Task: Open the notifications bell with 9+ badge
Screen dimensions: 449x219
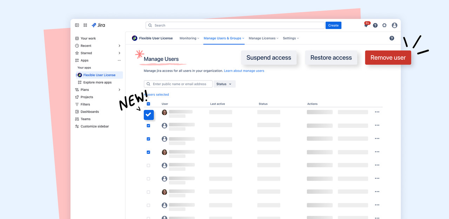Action: pyautogui.click(x=366, y=25)
